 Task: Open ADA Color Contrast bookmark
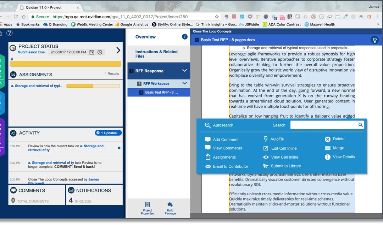click(x=282, y=24)
